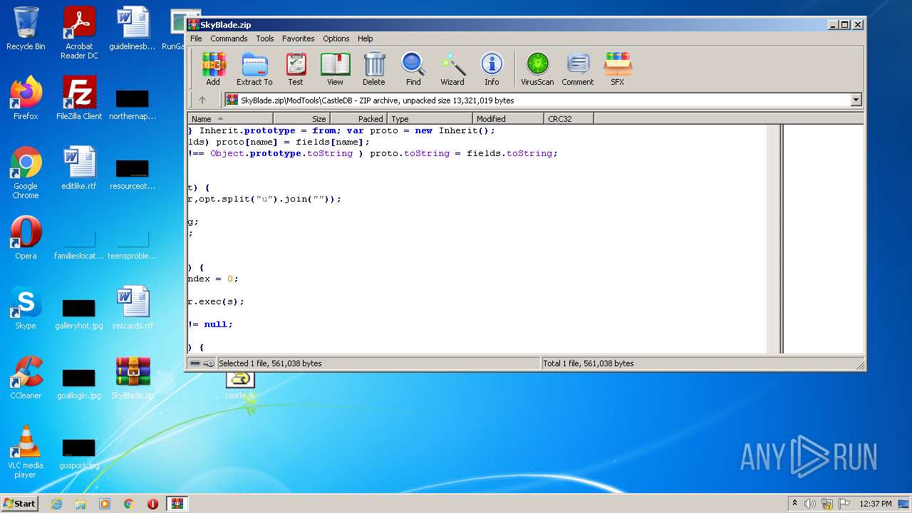Open the Favorites menu
The width and height of the screenshot is (912, 513).
tap(298, 38)
